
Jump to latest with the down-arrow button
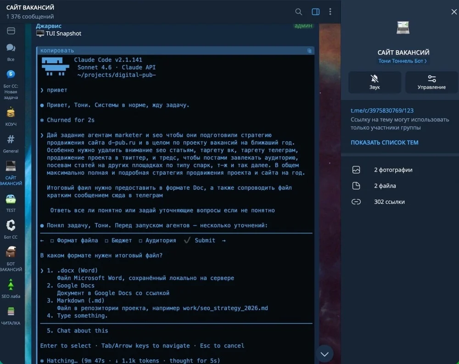[325, 354]
